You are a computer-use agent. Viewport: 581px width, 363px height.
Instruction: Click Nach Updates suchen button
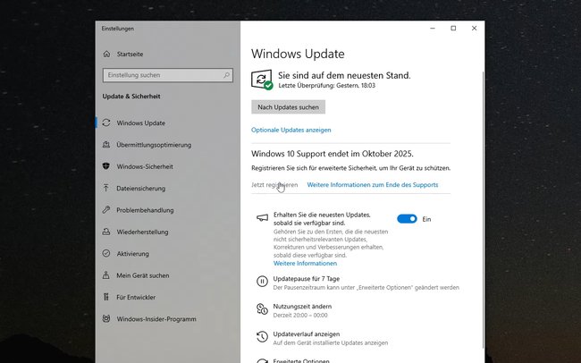click(289, 106)
